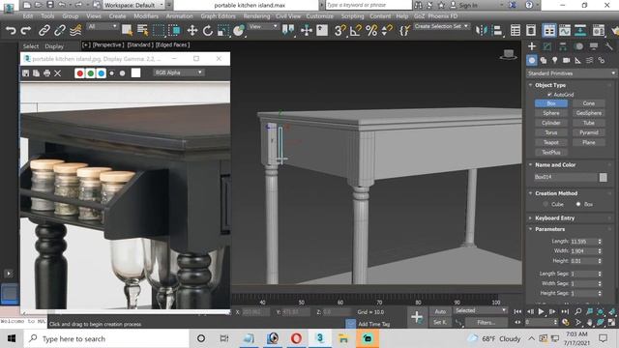Select the Box creation method radio
Viewport: 619px width, 348px height.
[x=578, y=204]
